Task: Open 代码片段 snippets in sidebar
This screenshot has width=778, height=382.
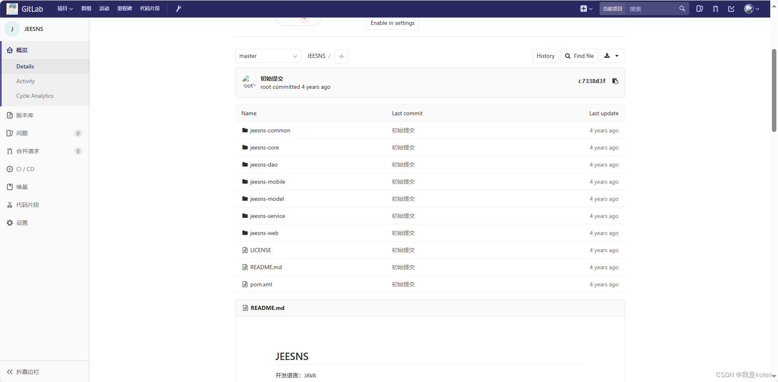Action: click(x=45, y=205)
